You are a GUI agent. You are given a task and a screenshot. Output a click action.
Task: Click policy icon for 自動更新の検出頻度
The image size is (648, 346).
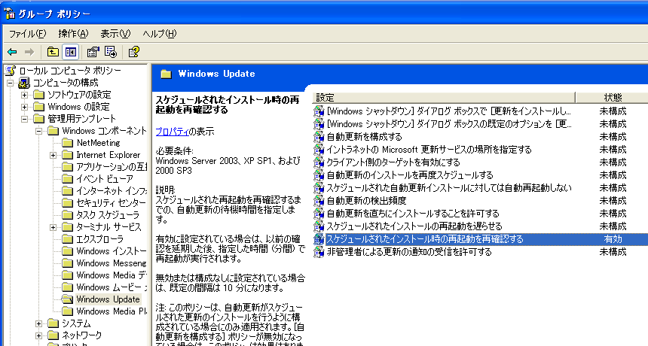point(319,200)
